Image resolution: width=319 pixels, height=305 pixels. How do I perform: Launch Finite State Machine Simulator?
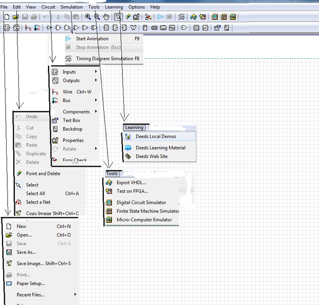click(x=147, y=211)
